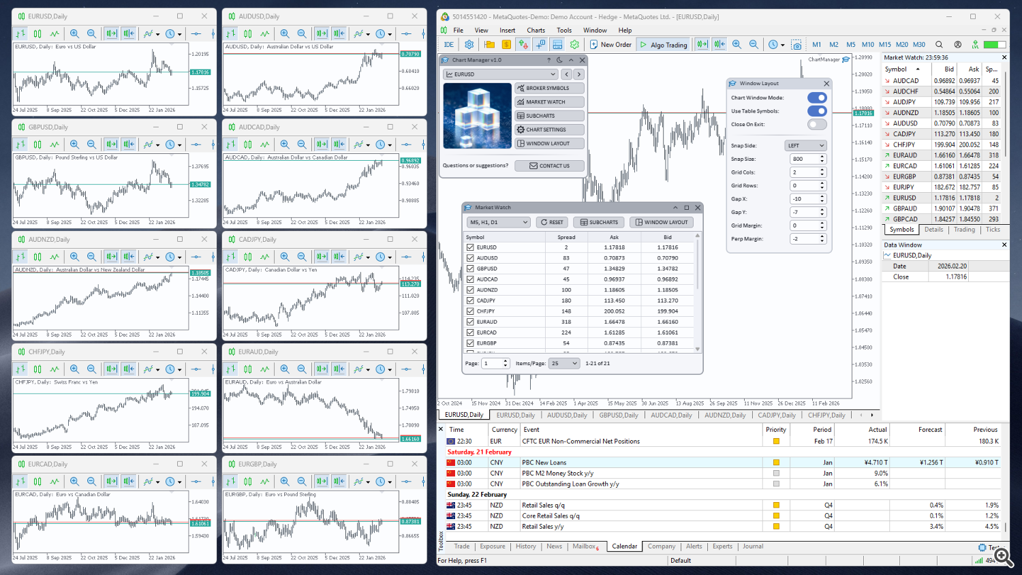Open MetaEditor using the IDE toolbar icon
Image resolution: width=1022 pixels, height=575 pixels.
450,44
